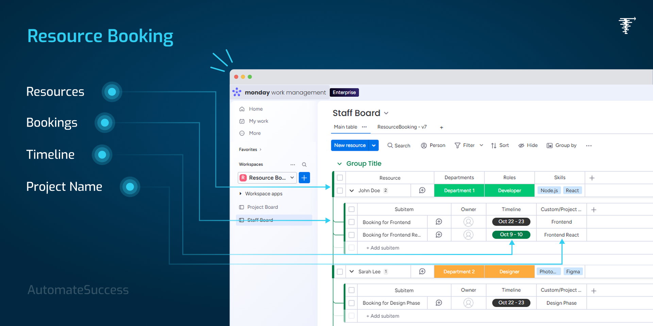Screen dimensions: 653x326
Task: Expand the New resource dropdown arrow
Action: (374, 145)
